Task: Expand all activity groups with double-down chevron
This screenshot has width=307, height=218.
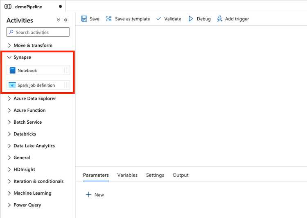Action: pos(59,20)
